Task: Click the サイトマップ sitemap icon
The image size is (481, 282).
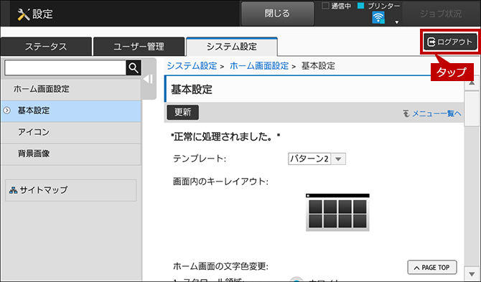Action: pos(13,190)
